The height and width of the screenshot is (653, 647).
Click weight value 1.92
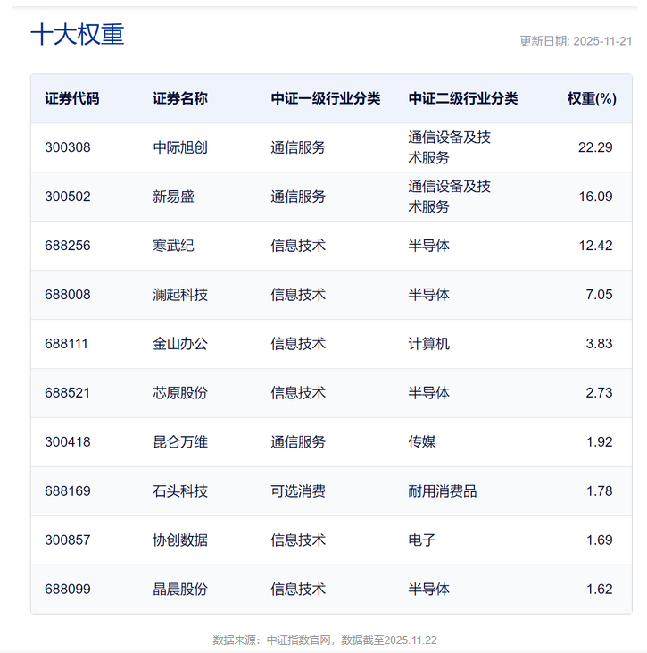click(599, 442)
